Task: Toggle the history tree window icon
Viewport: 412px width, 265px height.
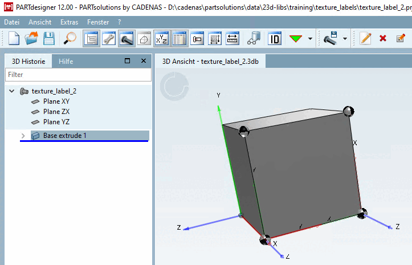Action: click(91, 39)
